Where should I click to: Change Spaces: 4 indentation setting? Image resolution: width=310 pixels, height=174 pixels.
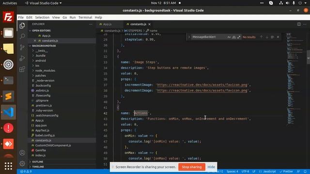[232, 172]
